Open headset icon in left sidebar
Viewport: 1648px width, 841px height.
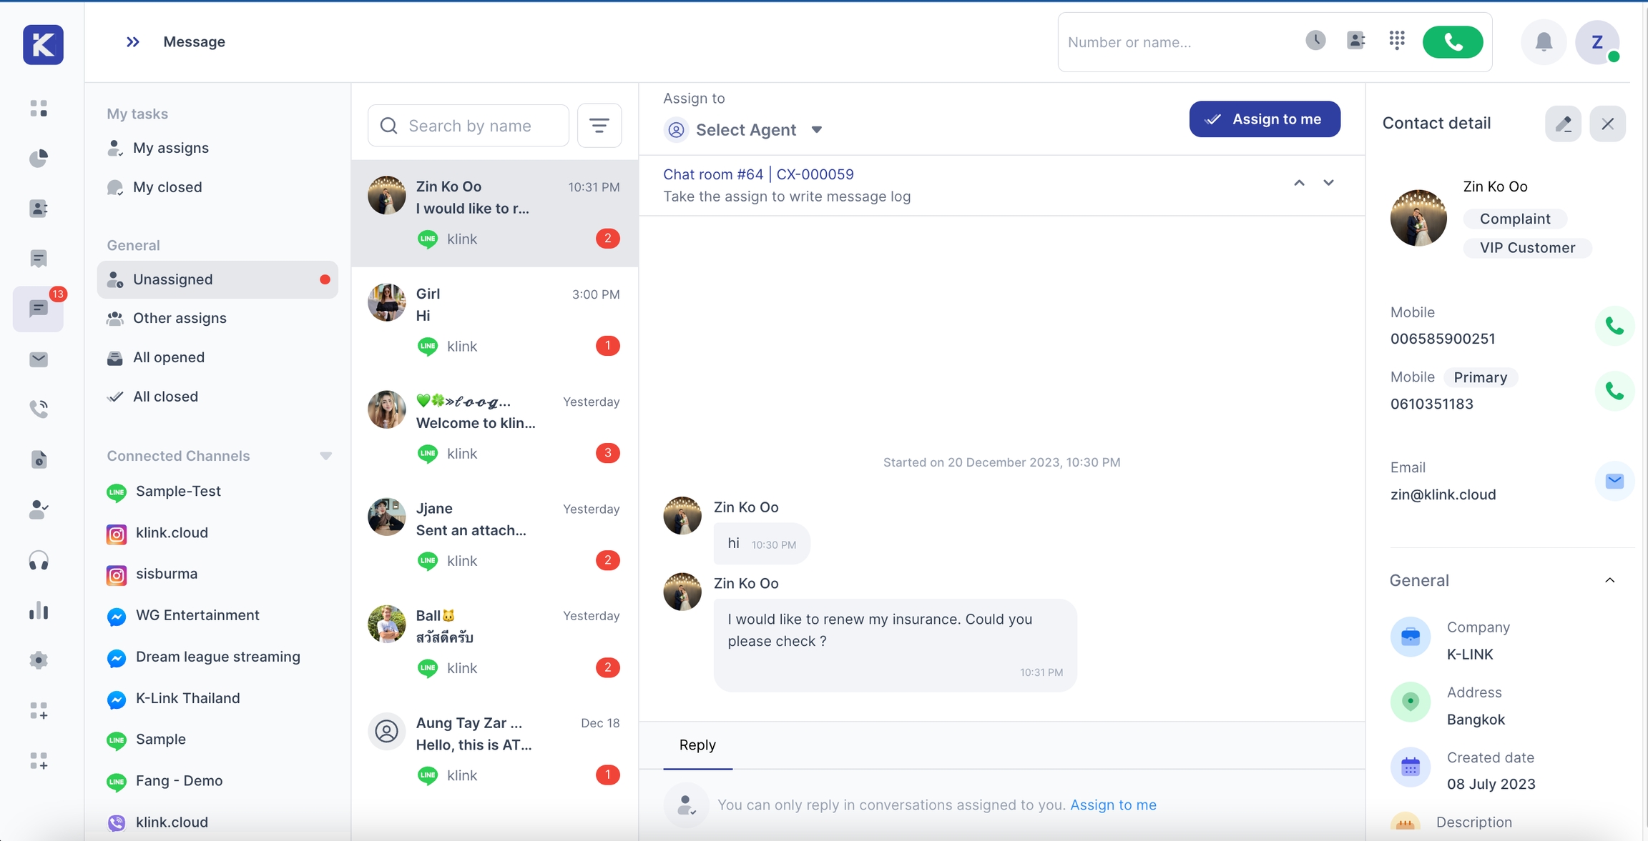pyautogui.click(x=39, y=560)
